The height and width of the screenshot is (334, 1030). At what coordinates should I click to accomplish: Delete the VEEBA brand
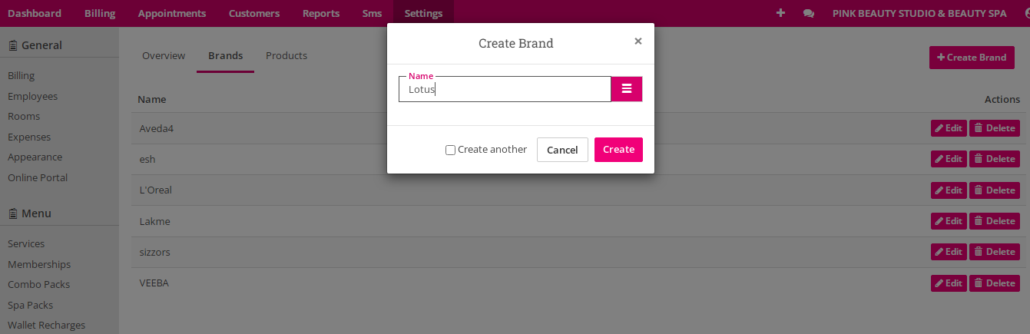point(995,283)
